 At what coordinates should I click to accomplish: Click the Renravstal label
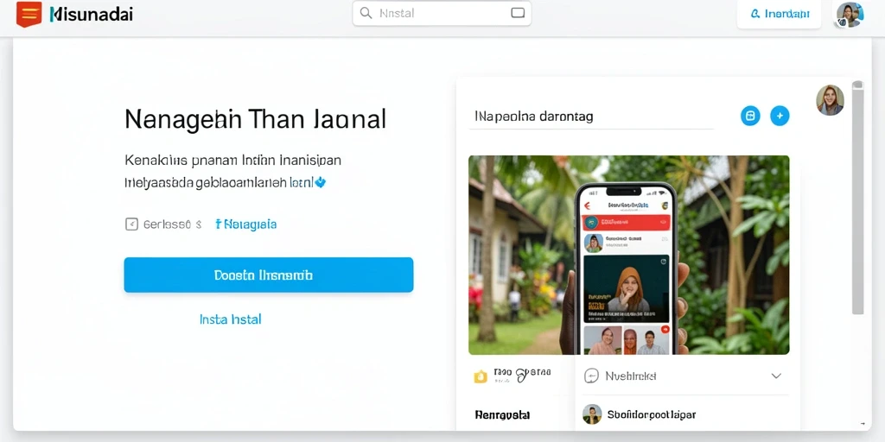tap(502, 415)
